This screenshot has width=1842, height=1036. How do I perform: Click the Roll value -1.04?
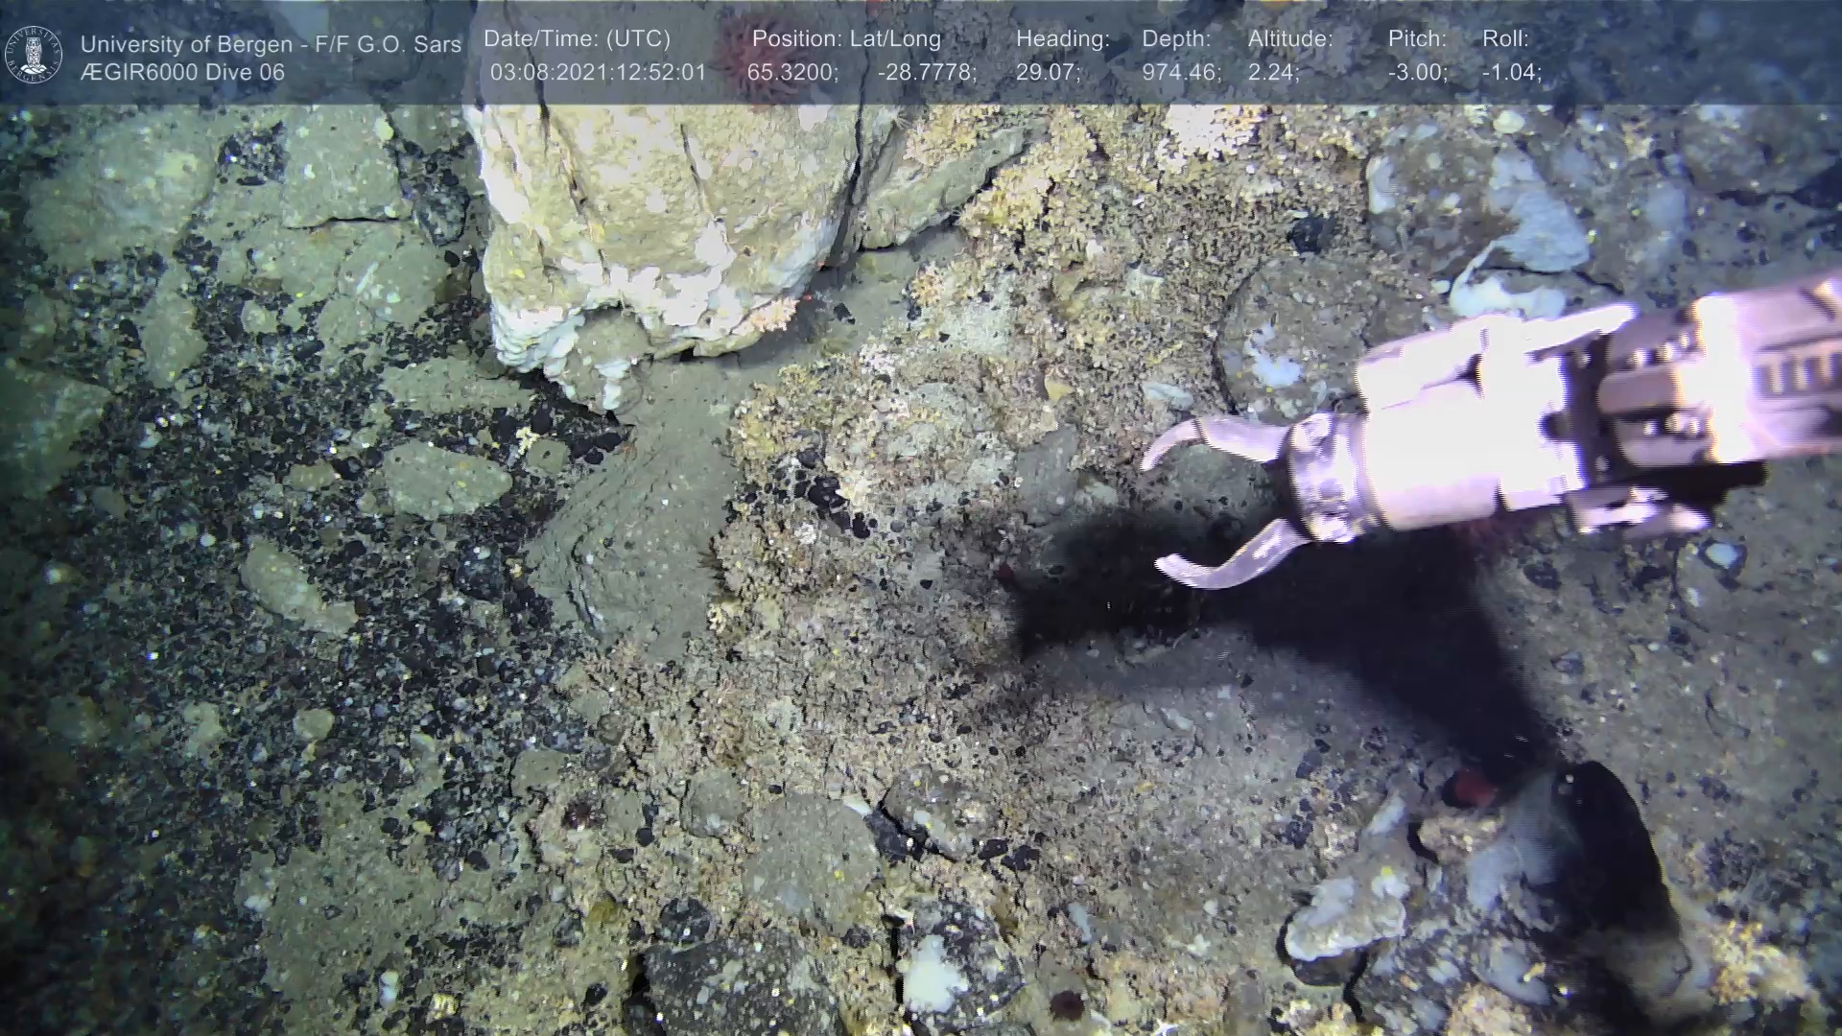[1512, 73]
